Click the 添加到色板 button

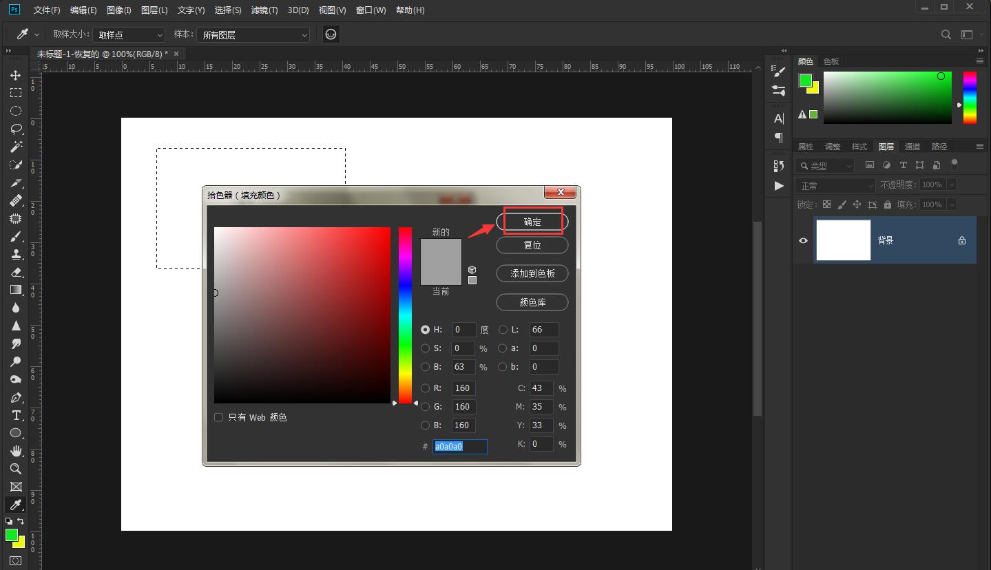pos(532,273)
